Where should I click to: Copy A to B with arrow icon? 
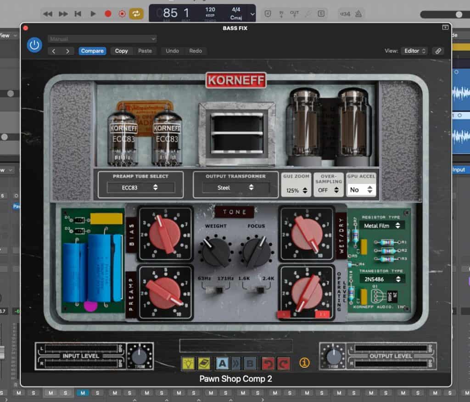pyautogui.click(x=236, y=363)
